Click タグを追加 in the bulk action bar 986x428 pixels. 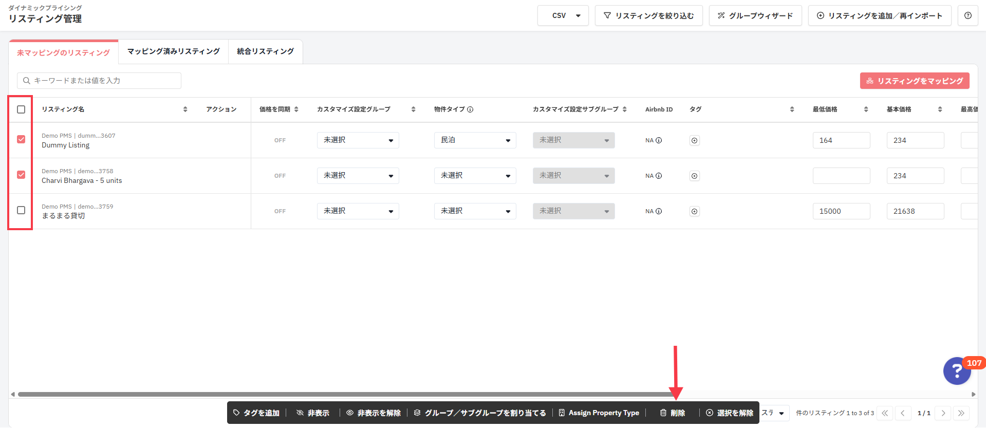pyautogui.click(x=256, y=413)
